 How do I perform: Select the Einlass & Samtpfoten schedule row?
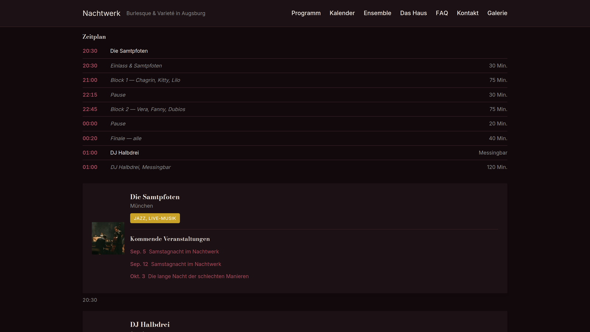(295, 66)
